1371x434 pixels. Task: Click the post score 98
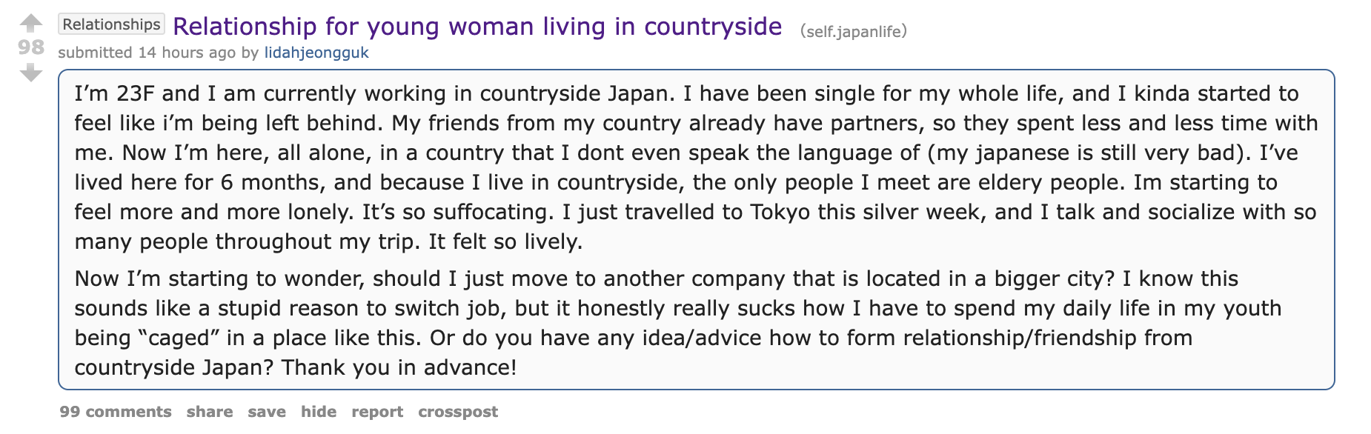[x=31, y=47]
